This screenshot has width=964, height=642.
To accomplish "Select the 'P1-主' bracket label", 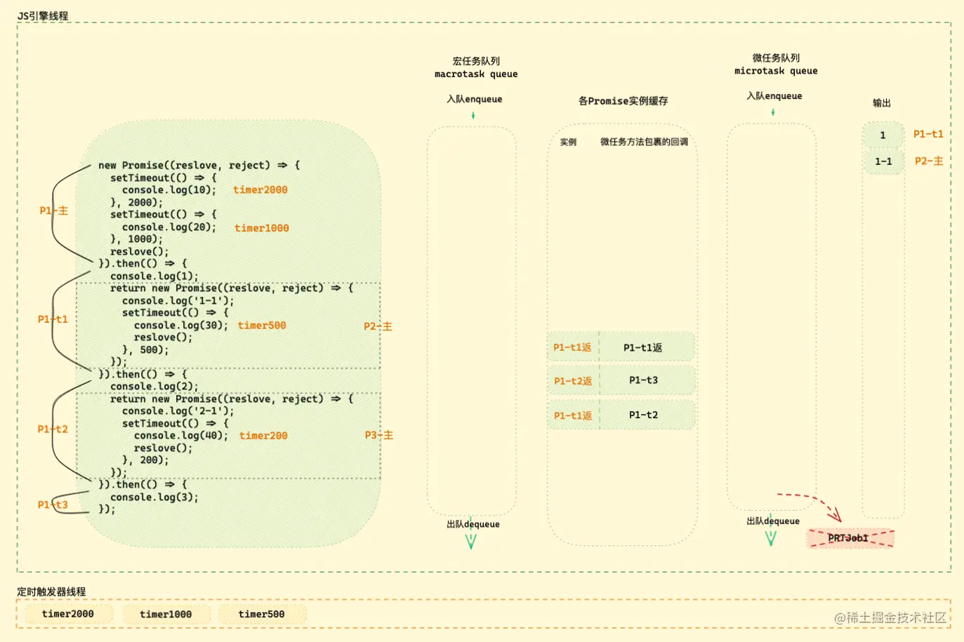I will 54,210.
